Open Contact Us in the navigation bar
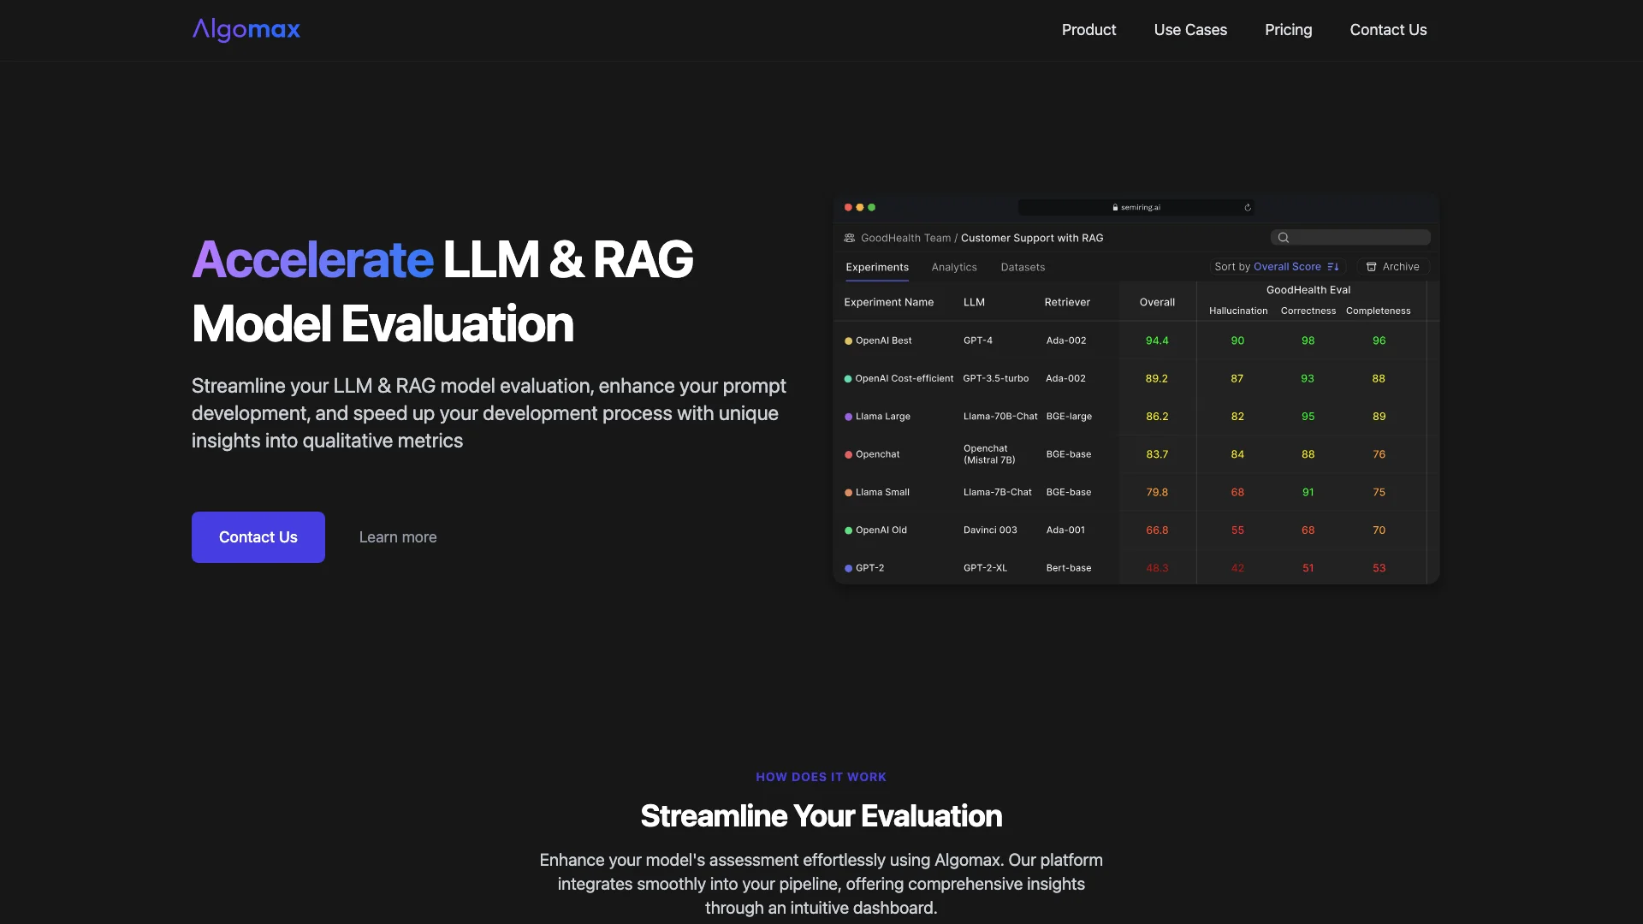Viewport: 1643px width, 924px height. pyautogui.click(x=1388, y=30)
